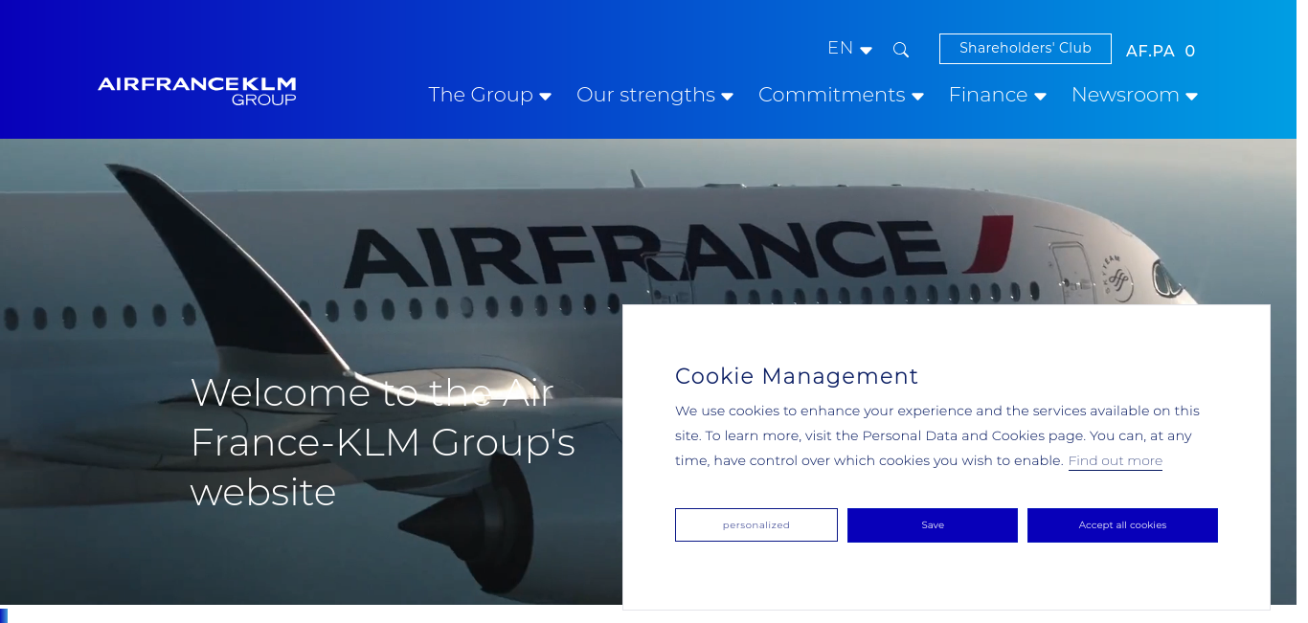Choose the personalized cookie option

coord(756,525)
